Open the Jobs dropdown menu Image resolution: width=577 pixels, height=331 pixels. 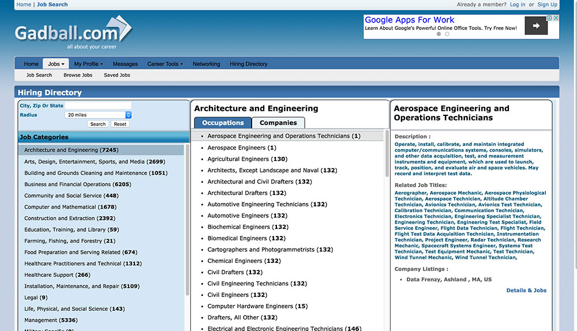[56, 64]
